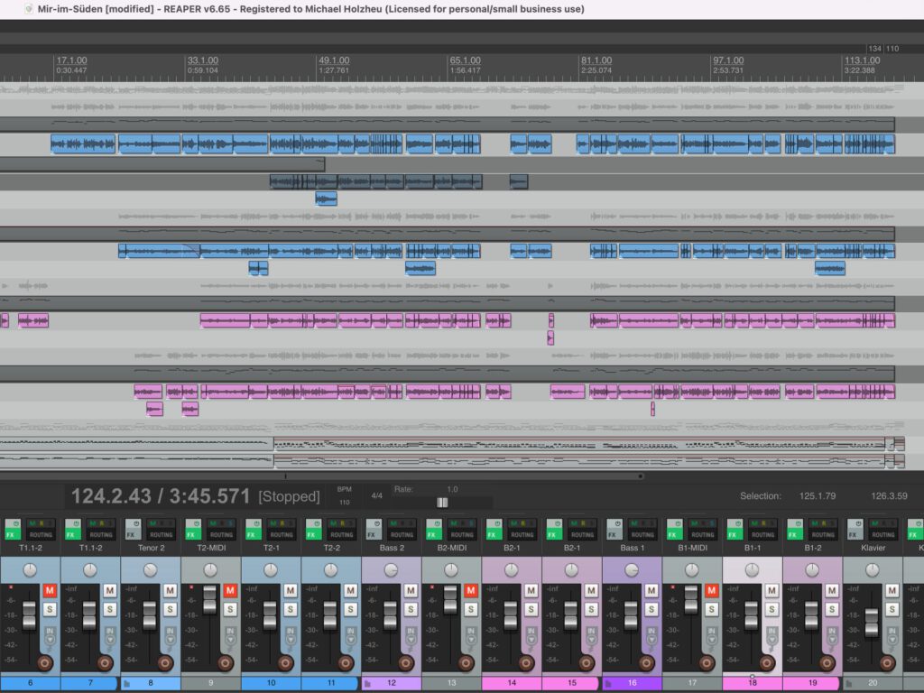Open input menu on T2-2 track
This screenshot has width=924, height=693.
(x=350, y=633)
